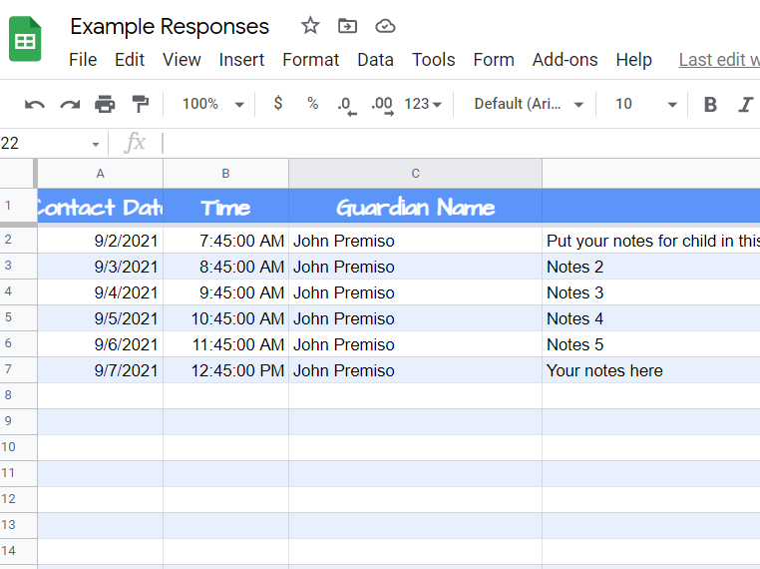Open the Tools menu

click(x=433, y=60)
